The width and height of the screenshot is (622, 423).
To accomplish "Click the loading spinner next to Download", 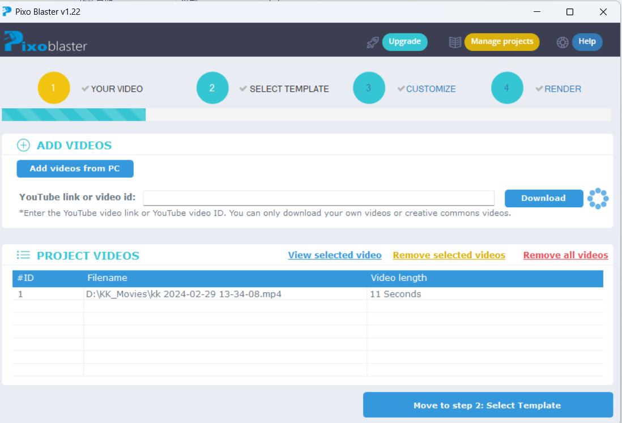I will point(598,198).
